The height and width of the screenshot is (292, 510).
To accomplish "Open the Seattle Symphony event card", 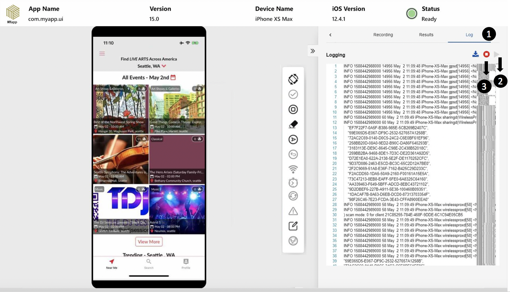I will coord(121,159).
